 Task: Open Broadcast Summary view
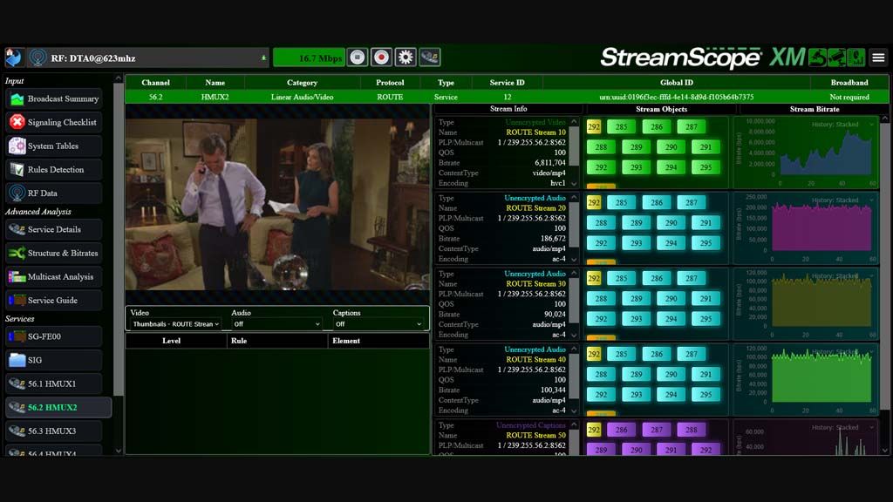point(54,99)
